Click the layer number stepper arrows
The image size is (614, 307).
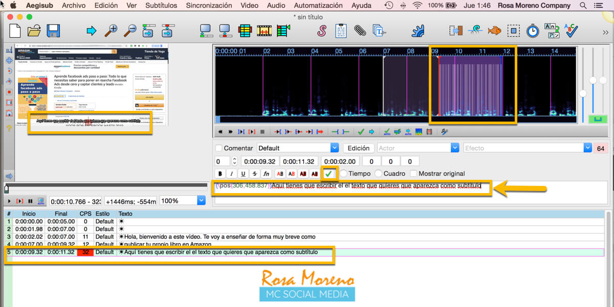pyautogui.click(x=234, y=161)
